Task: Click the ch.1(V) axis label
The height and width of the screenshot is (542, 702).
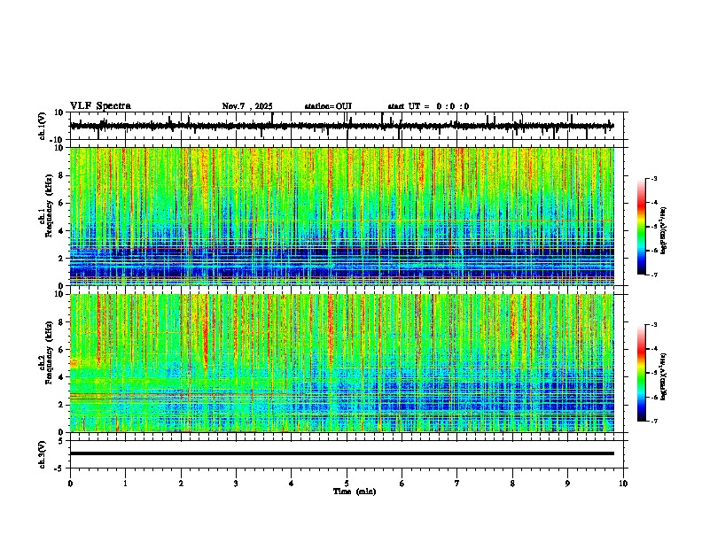Action: [x=42, y=126]
